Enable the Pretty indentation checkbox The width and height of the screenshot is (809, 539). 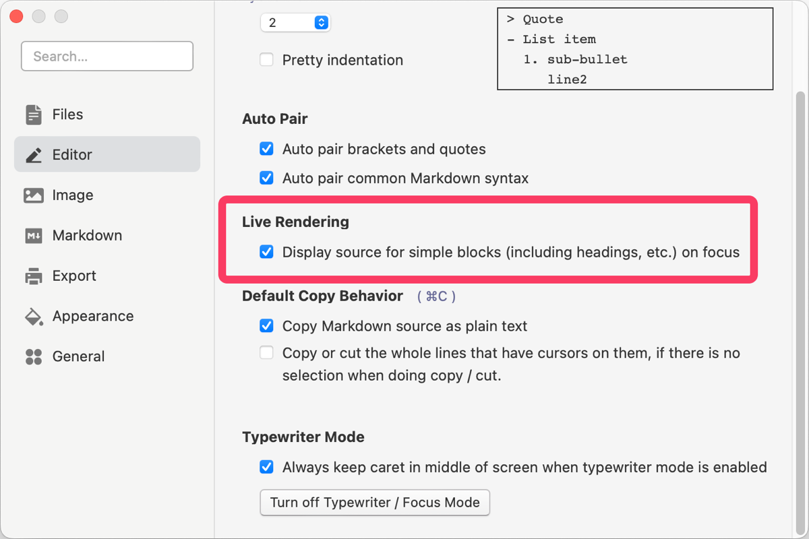pos(267,60)
